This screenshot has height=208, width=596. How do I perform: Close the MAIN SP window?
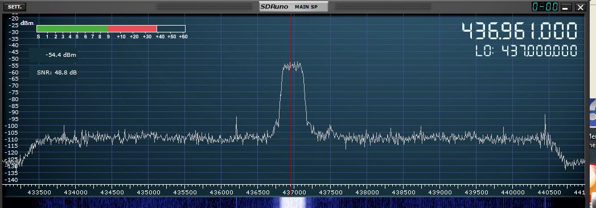tap(580, 7)
